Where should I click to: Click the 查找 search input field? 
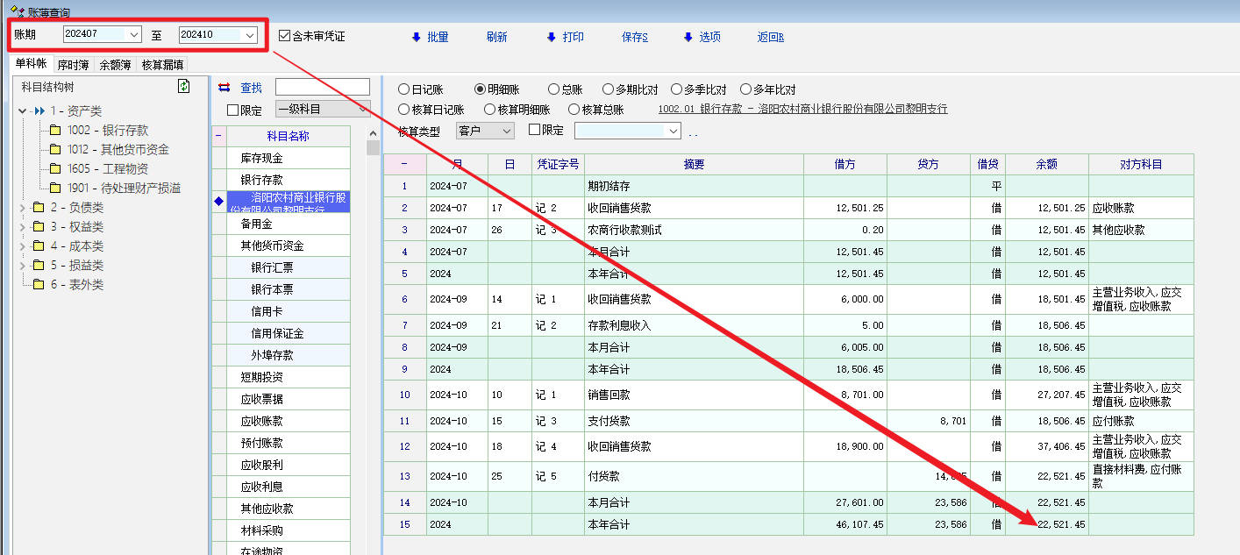point(322,88)
